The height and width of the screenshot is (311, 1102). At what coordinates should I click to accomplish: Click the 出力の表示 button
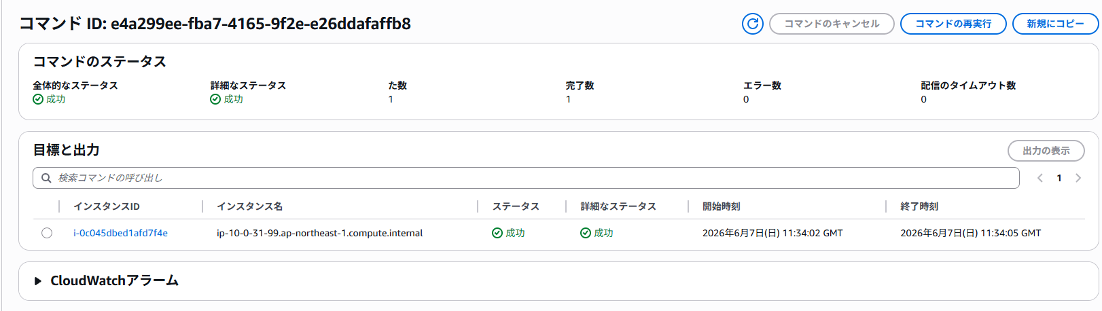coord(1046,151)
